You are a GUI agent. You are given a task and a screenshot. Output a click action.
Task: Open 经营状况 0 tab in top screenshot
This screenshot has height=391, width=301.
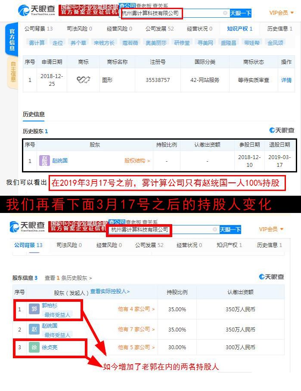tap(199, 29)
